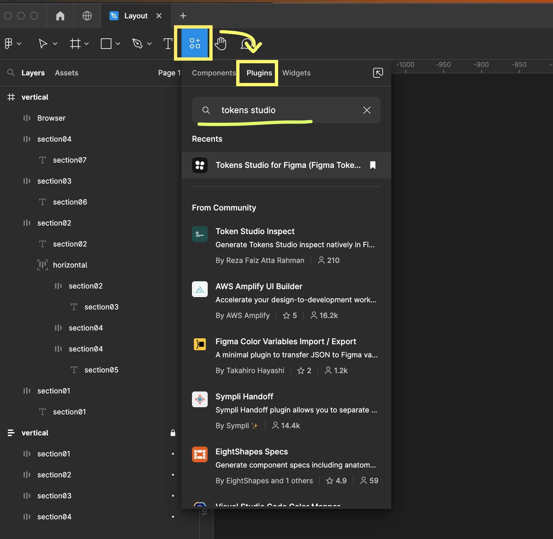Open Sympli Handoff plugin title

tap(244, 397)
